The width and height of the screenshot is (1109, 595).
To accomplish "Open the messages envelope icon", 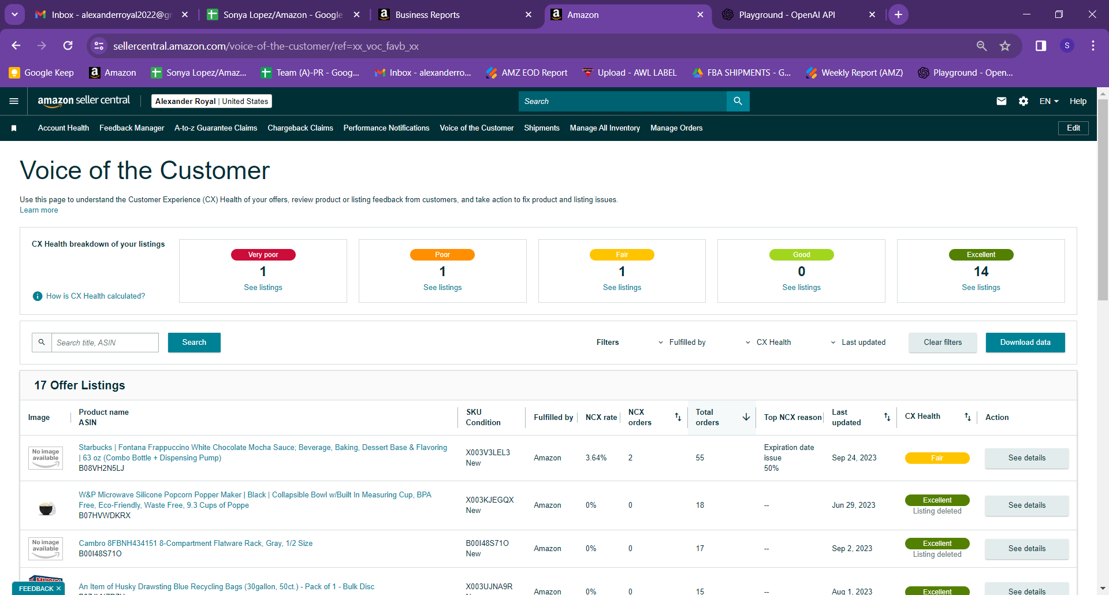I will [x=1002, y=101].
